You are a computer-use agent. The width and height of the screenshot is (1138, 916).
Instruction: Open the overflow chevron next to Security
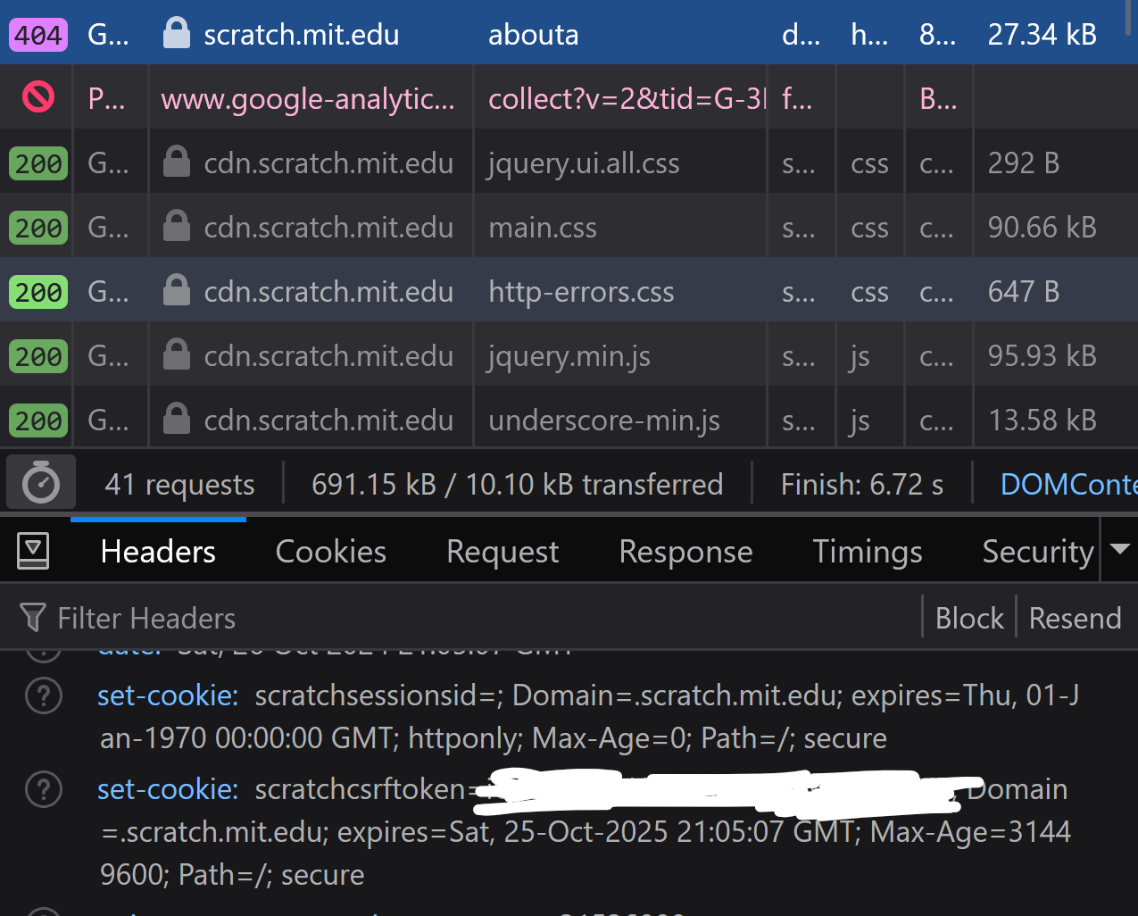tap(1121, 551)
